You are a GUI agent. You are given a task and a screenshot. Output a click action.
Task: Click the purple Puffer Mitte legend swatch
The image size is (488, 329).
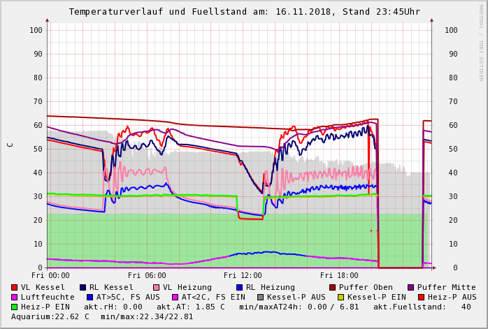click(410, 287)
